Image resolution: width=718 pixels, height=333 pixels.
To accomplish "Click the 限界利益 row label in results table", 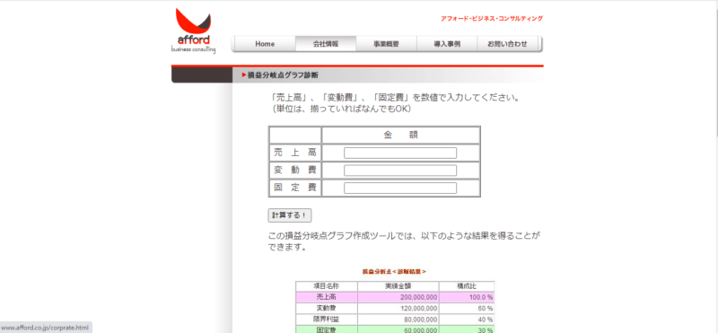I will [x=327, y=320].
